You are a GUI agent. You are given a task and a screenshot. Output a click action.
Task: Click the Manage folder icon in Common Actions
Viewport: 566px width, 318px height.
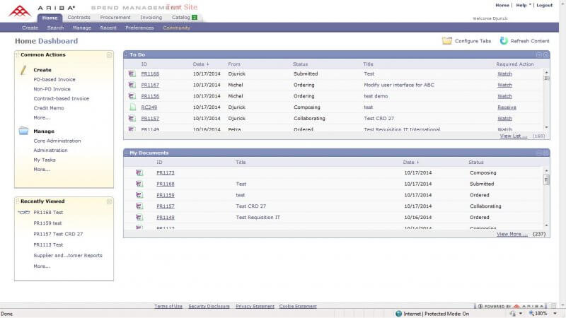pos(23,131)
